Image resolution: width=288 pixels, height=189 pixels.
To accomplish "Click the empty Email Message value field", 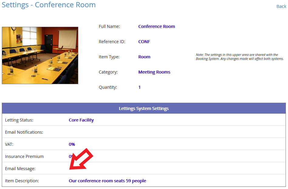I will 176,168.
